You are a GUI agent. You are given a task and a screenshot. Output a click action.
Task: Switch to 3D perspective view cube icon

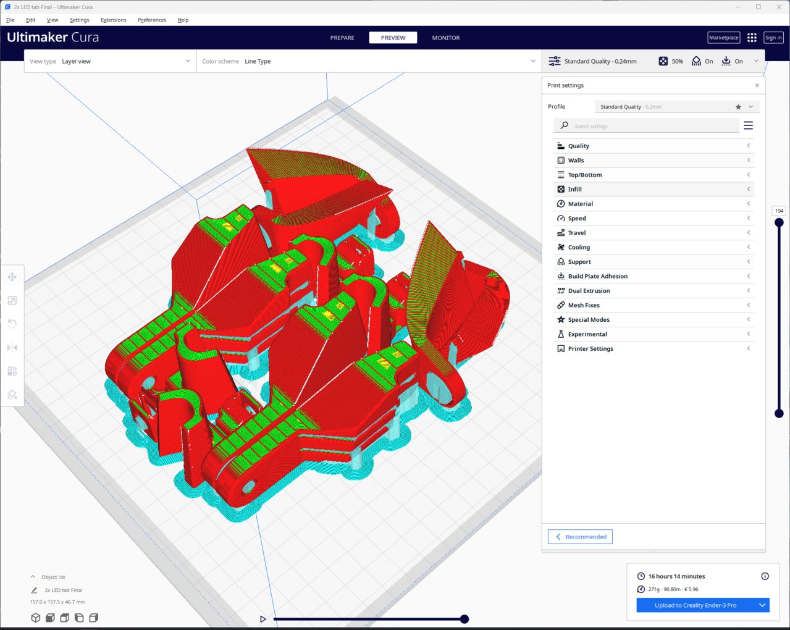[x=36, y=618]
